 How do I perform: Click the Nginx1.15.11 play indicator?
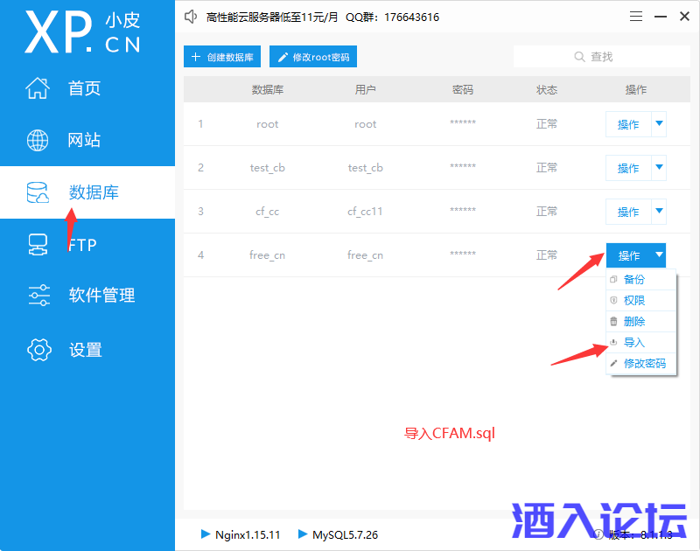[x=206, y=534]
